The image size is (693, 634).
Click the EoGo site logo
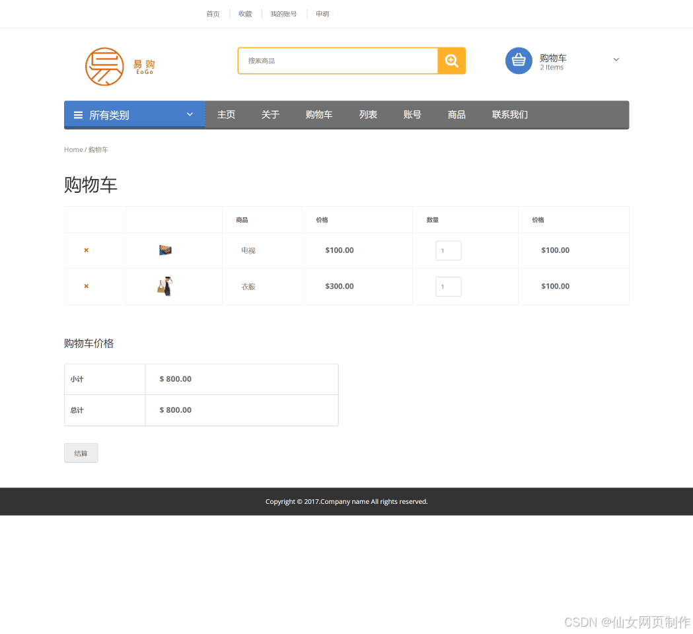(x=120, y=67)
